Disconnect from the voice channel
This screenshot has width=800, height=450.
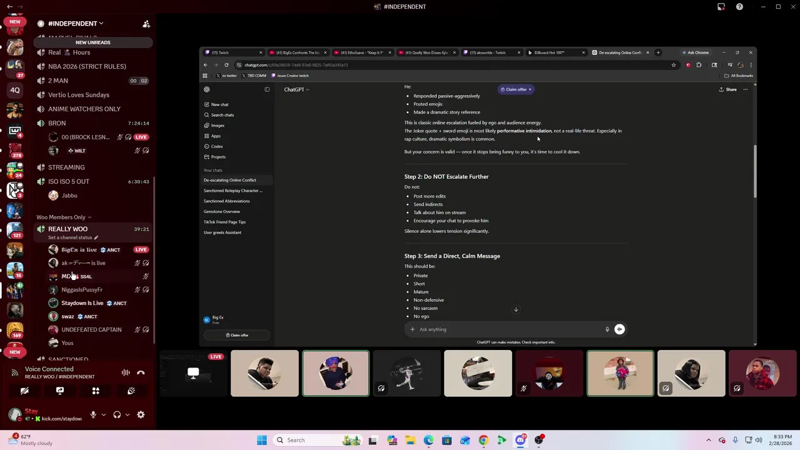[x=141, y=372]
